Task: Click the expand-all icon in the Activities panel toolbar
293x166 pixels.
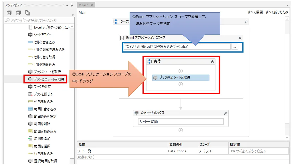Action: point(9,13)
